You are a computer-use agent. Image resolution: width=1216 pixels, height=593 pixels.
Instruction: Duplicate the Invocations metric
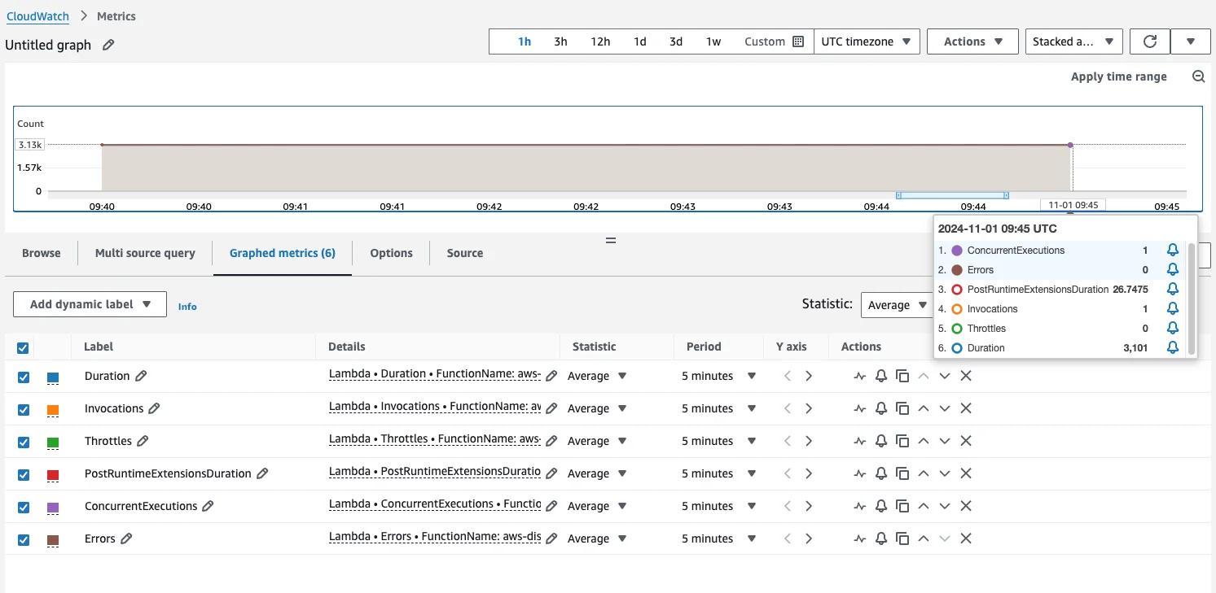(902, 408)
